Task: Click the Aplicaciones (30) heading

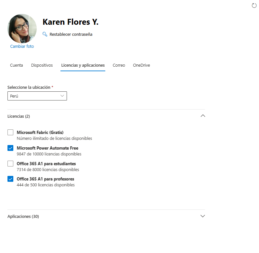Action: click(x=23, y=217)
